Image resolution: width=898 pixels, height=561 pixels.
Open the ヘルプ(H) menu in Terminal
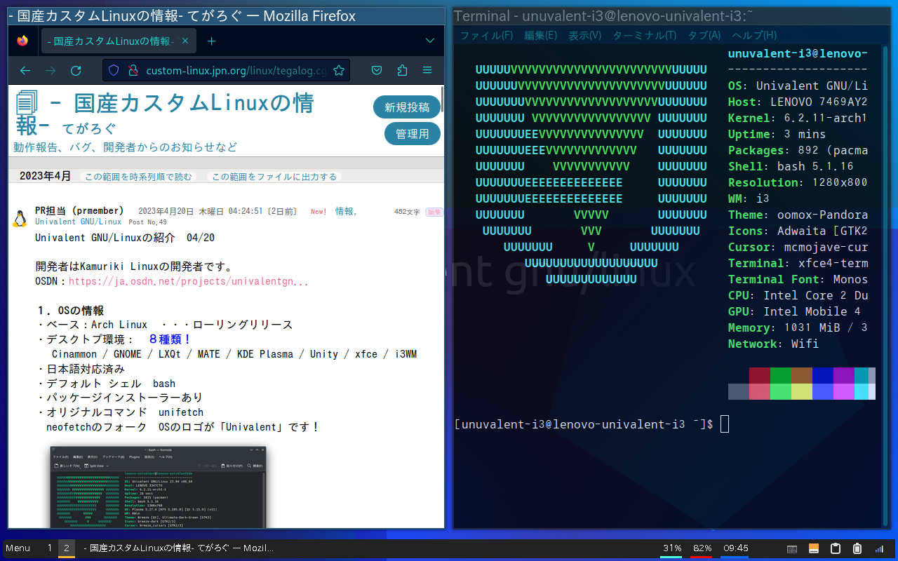[x=754, y=35]
